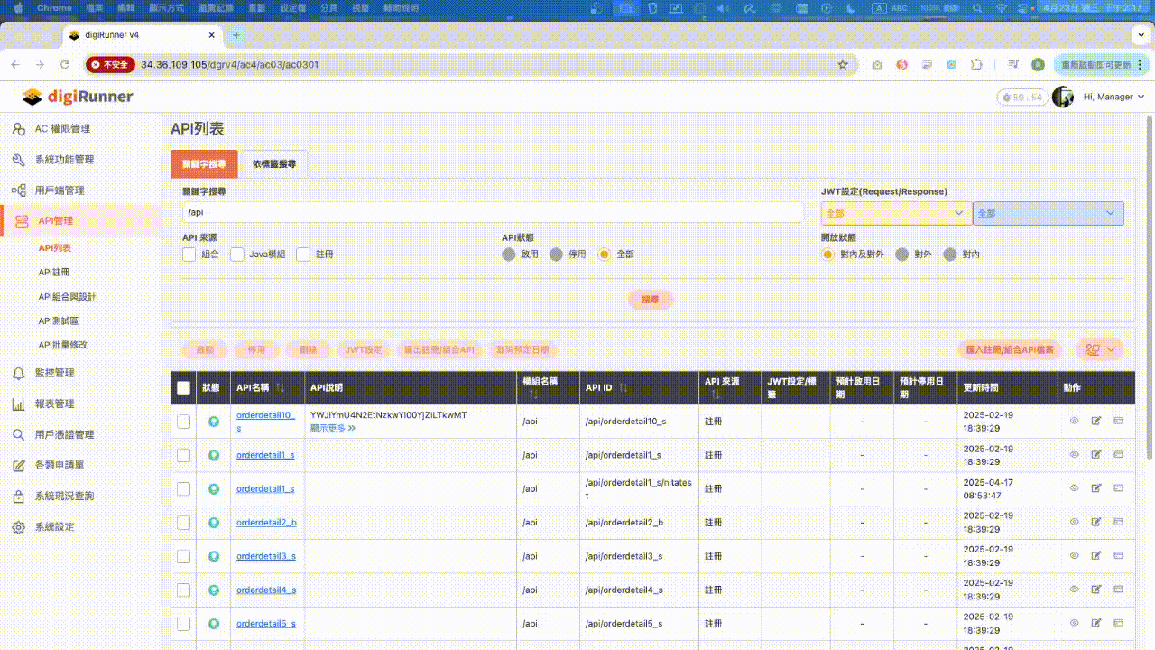1155x650 pixels.
Task: Open API組合與設計 submenu item
Action: pyautogui.click(x=67, y=296)
